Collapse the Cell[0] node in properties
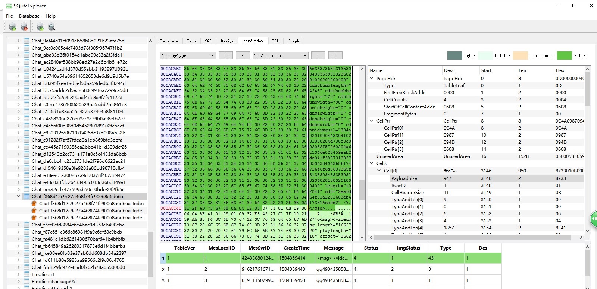This screenshot has width=597, height=289. point(379,171)
